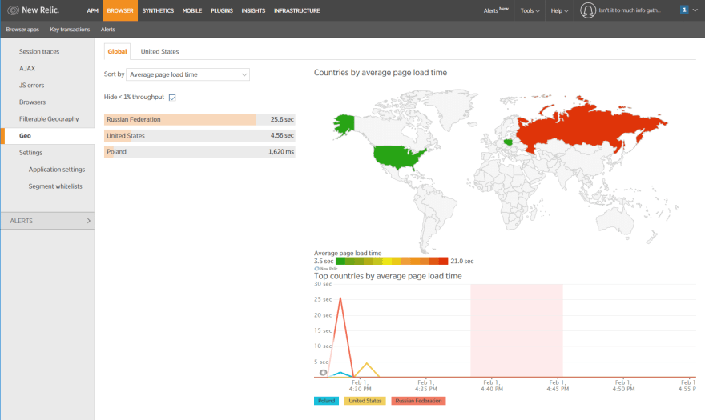The width and height of the screenshot is (705, 420).
Task: Expand the account chevron at far right
Action: [695, 10]
